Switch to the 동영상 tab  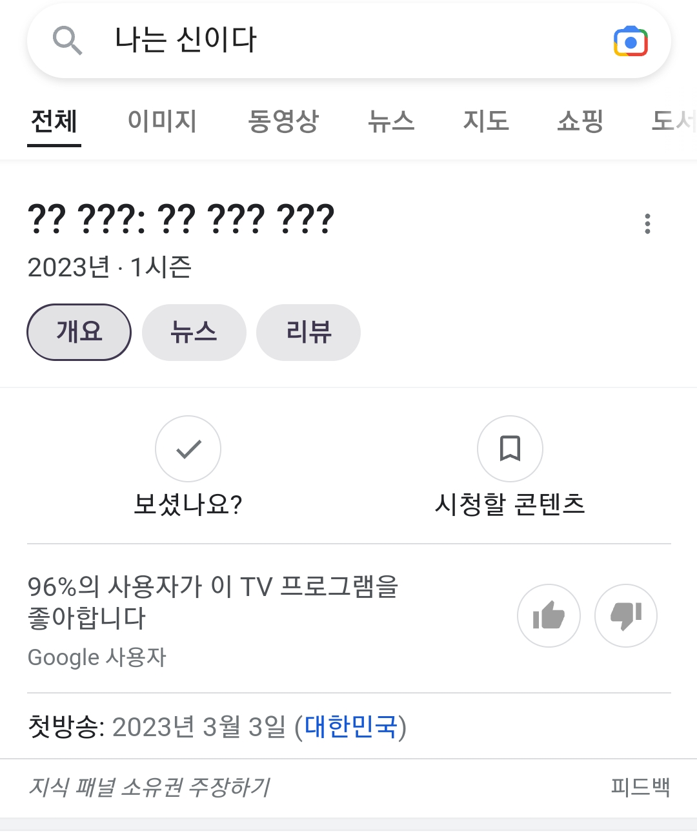[283, 121]
